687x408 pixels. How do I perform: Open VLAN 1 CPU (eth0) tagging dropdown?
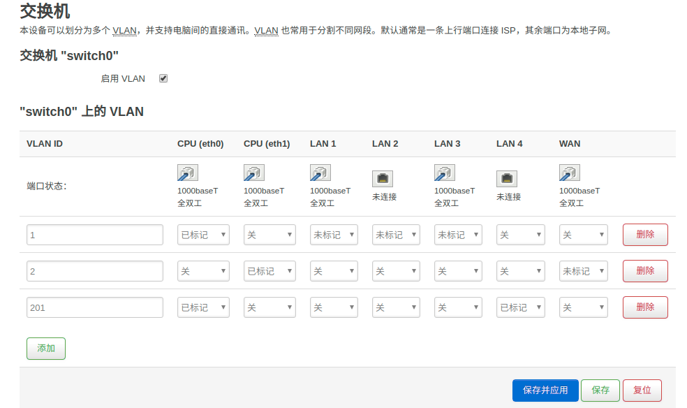pos(203,235)
